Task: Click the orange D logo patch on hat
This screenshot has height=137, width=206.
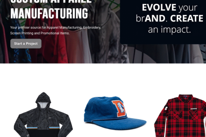Action: (119, 109)
